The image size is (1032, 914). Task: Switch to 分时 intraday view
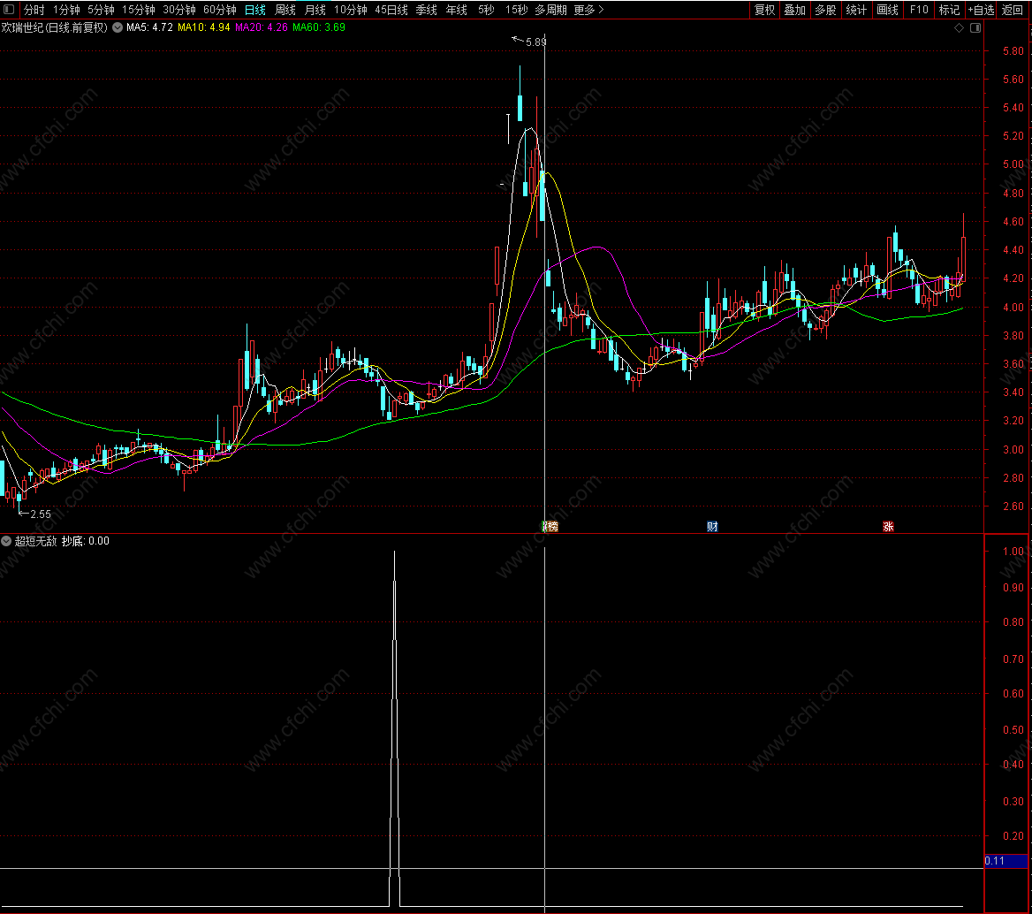[x=34, y=10]
